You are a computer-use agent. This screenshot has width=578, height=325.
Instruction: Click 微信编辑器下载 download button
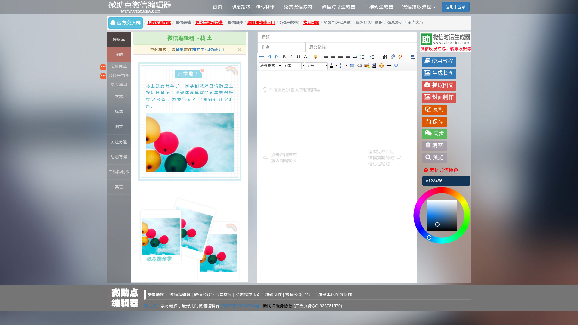point(190,38)
